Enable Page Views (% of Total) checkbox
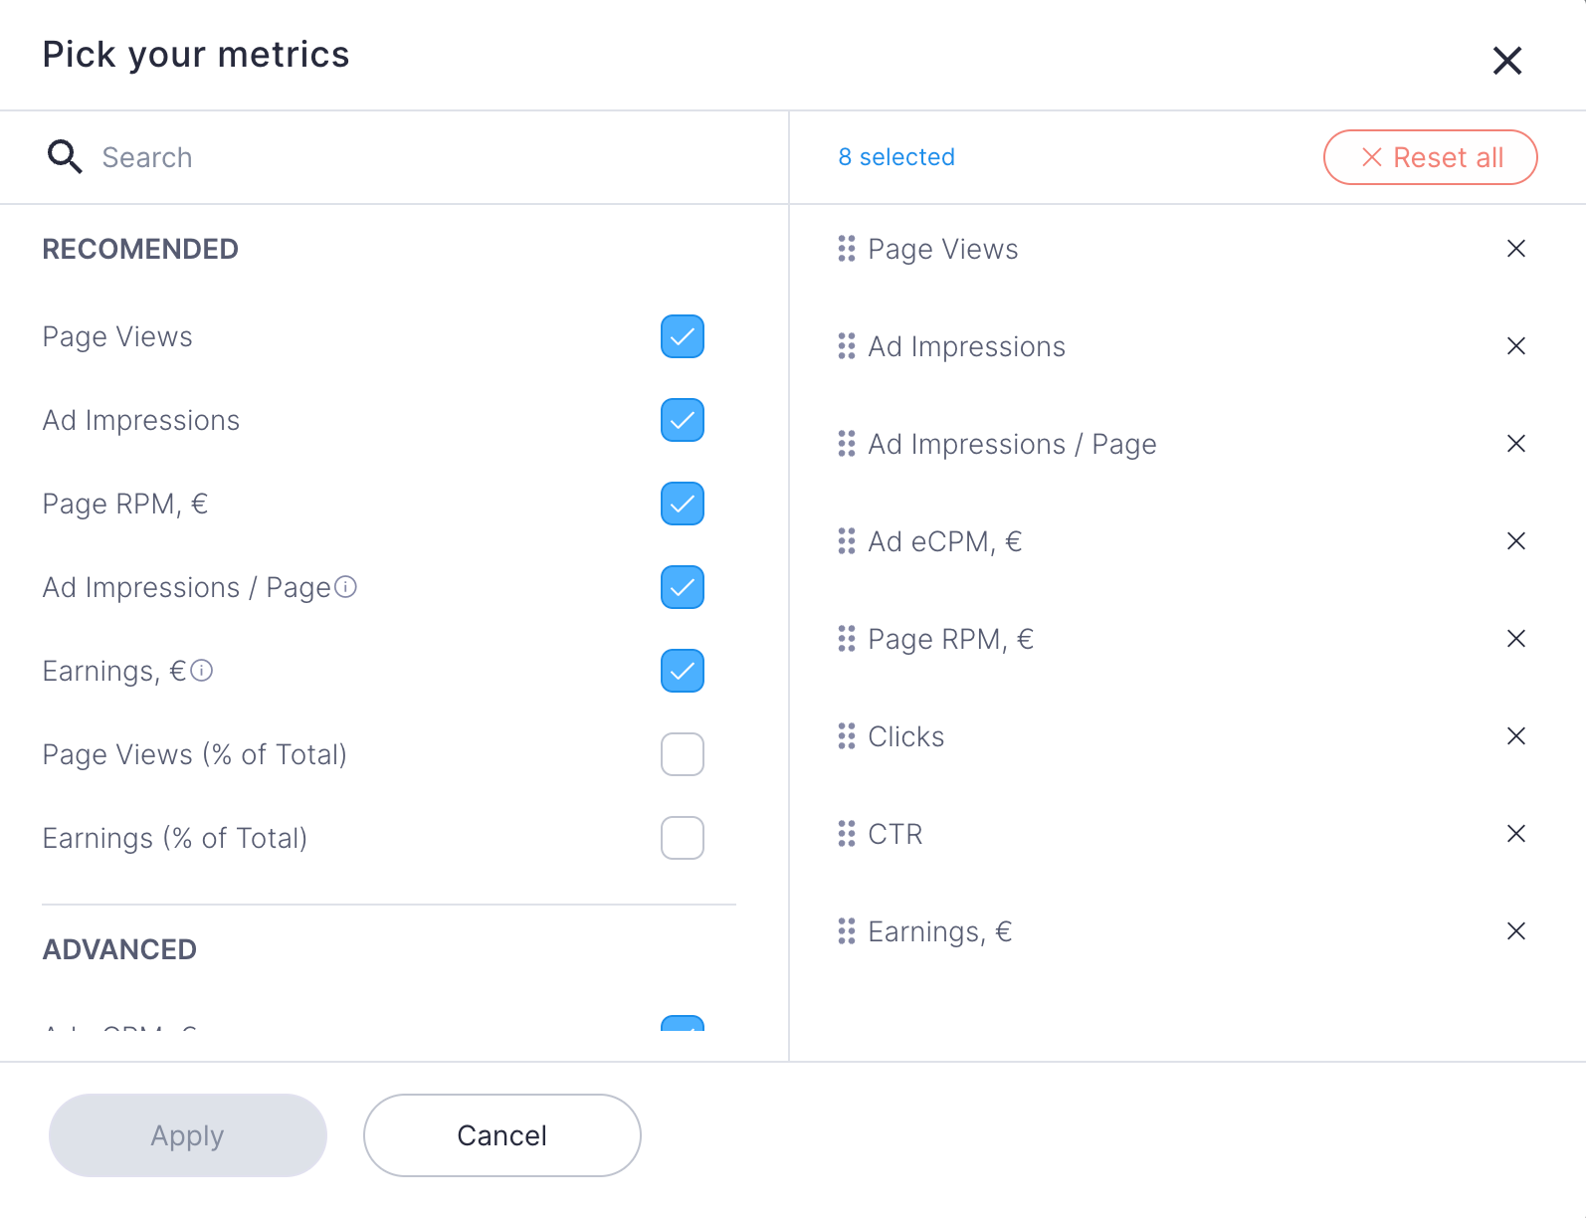Image resolution: width=1586 pixels, height=1218 pixels. 683,754
